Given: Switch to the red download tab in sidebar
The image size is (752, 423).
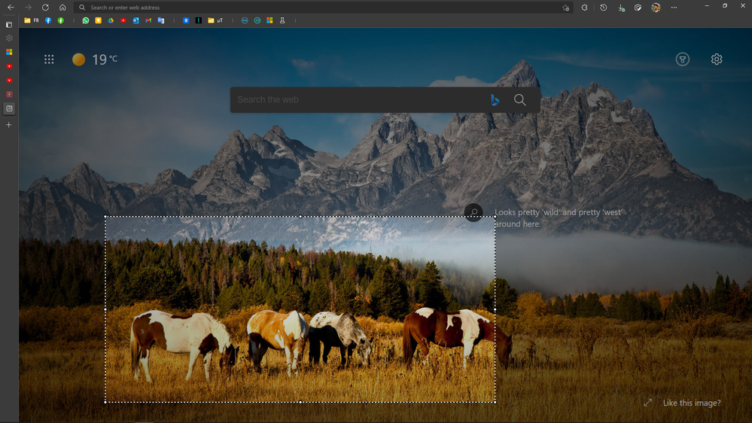Looking at the screenshot, I should pyautogui.click(x=9, y=95).
